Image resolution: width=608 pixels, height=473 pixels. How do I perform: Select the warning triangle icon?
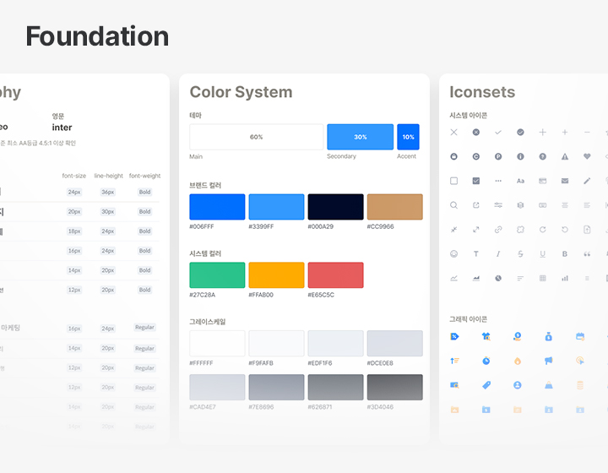coord(565,156)
